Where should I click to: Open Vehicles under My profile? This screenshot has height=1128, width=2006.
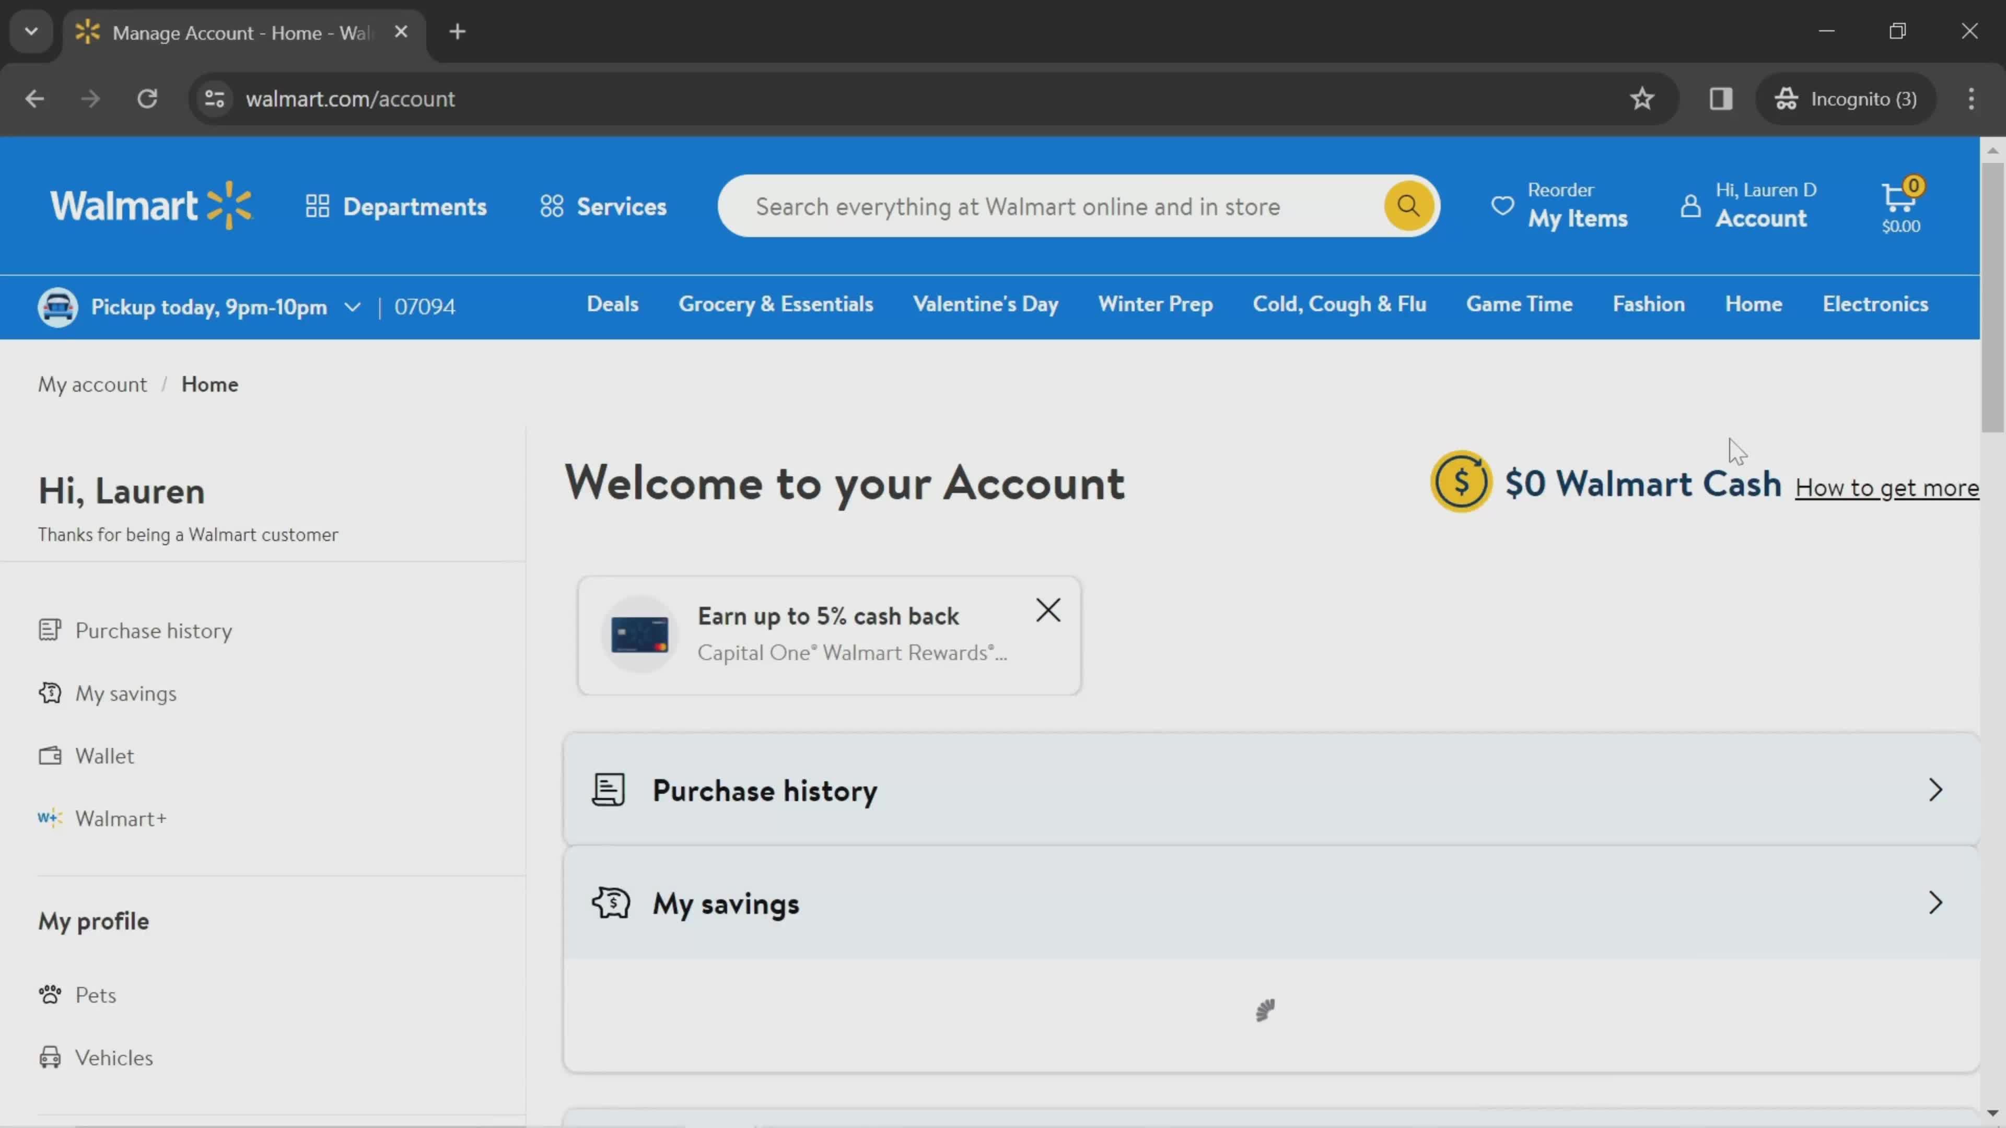(x=96, y=1058)
